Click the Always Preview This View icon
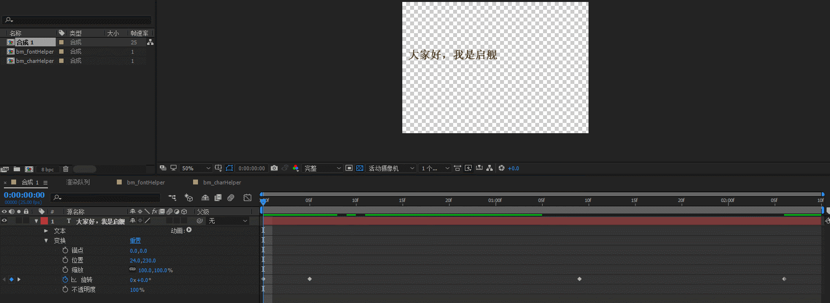Image resolution: width=830 pixels, height=303 pixels. (x=163, y=168)
